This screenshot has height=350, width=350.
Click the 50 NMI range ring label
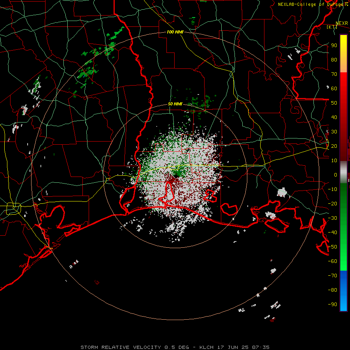click(175, 104)
